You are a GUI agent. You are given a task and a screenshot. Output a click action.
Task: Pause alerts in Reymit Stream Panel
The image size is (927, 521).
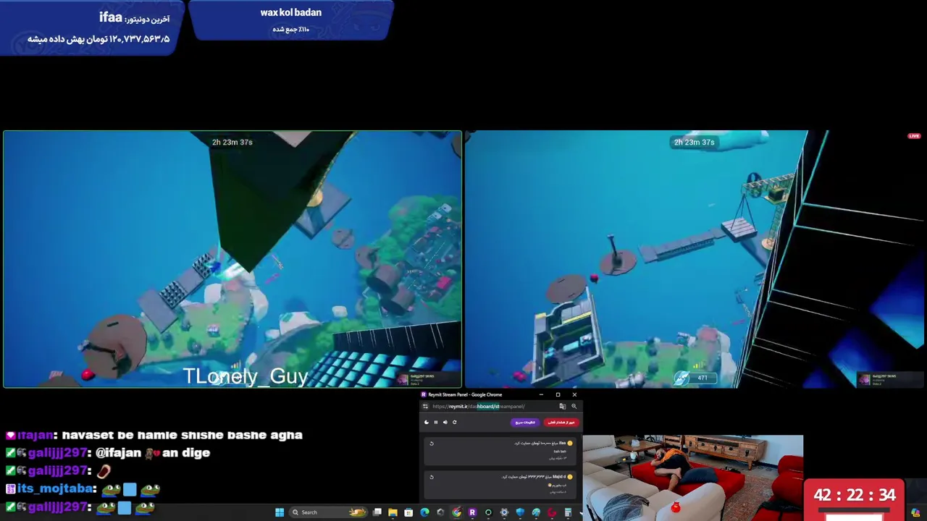tap(436, 423)
